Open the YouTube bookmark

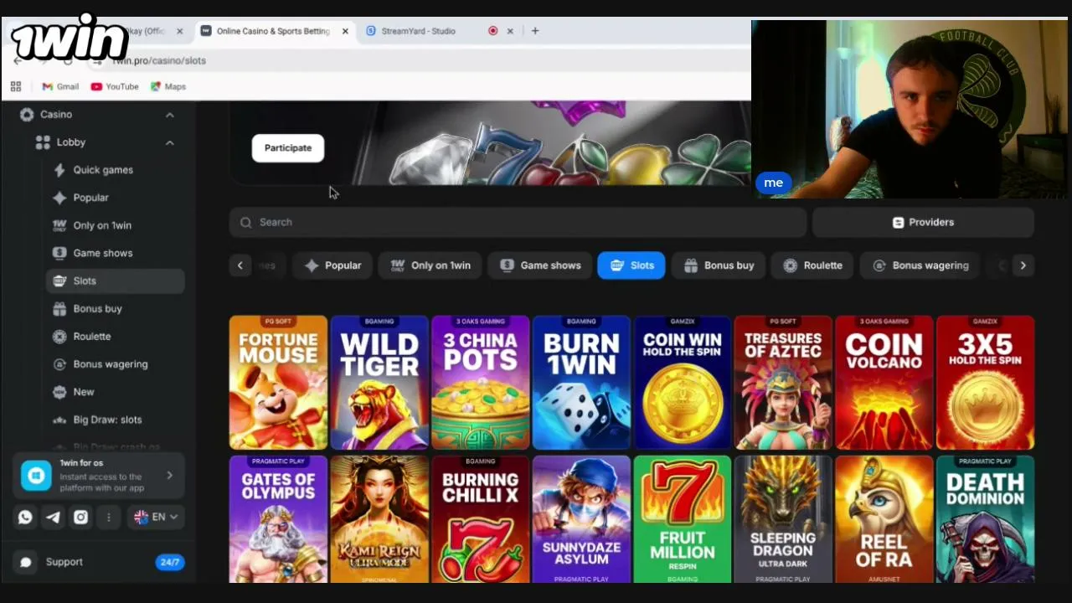[115, 86]
